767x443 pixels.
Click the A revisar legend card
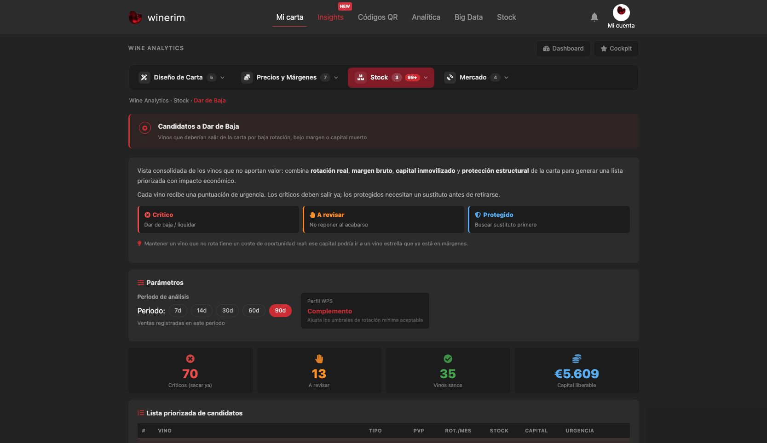click(x=383, y=219)
